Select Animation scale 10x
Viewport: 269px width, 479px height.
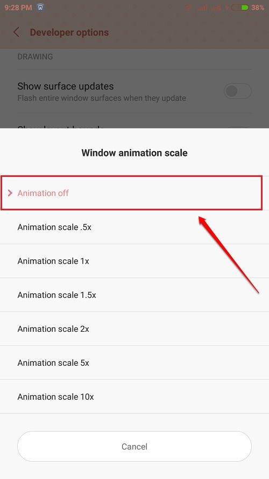[134, 396]
